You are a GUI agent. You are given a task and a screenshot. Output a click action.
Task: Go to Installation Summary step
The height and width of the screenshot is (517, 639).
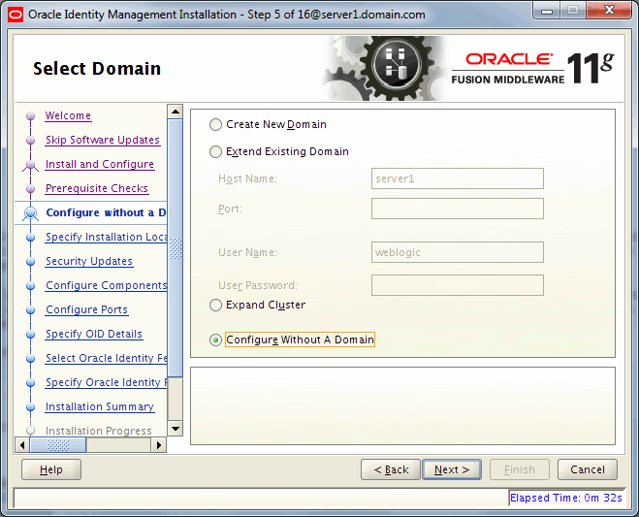click(x=100, y=406)
